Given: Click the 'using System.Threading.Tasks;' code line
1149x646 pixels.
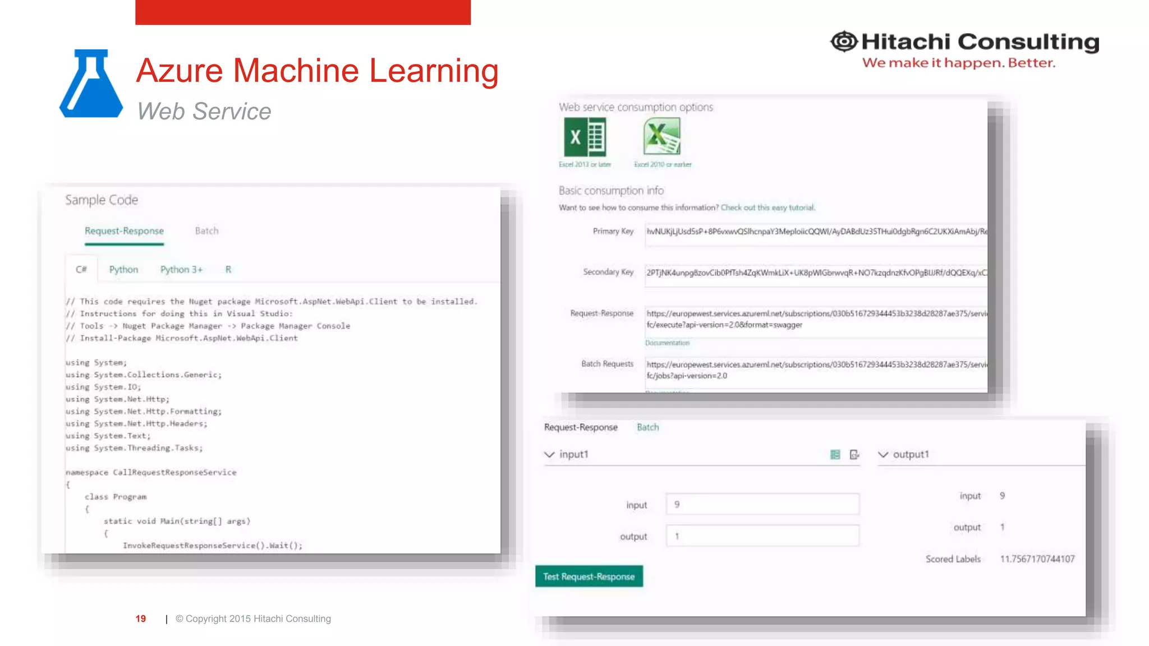Looking at the screenshot, I should (134, 448).
